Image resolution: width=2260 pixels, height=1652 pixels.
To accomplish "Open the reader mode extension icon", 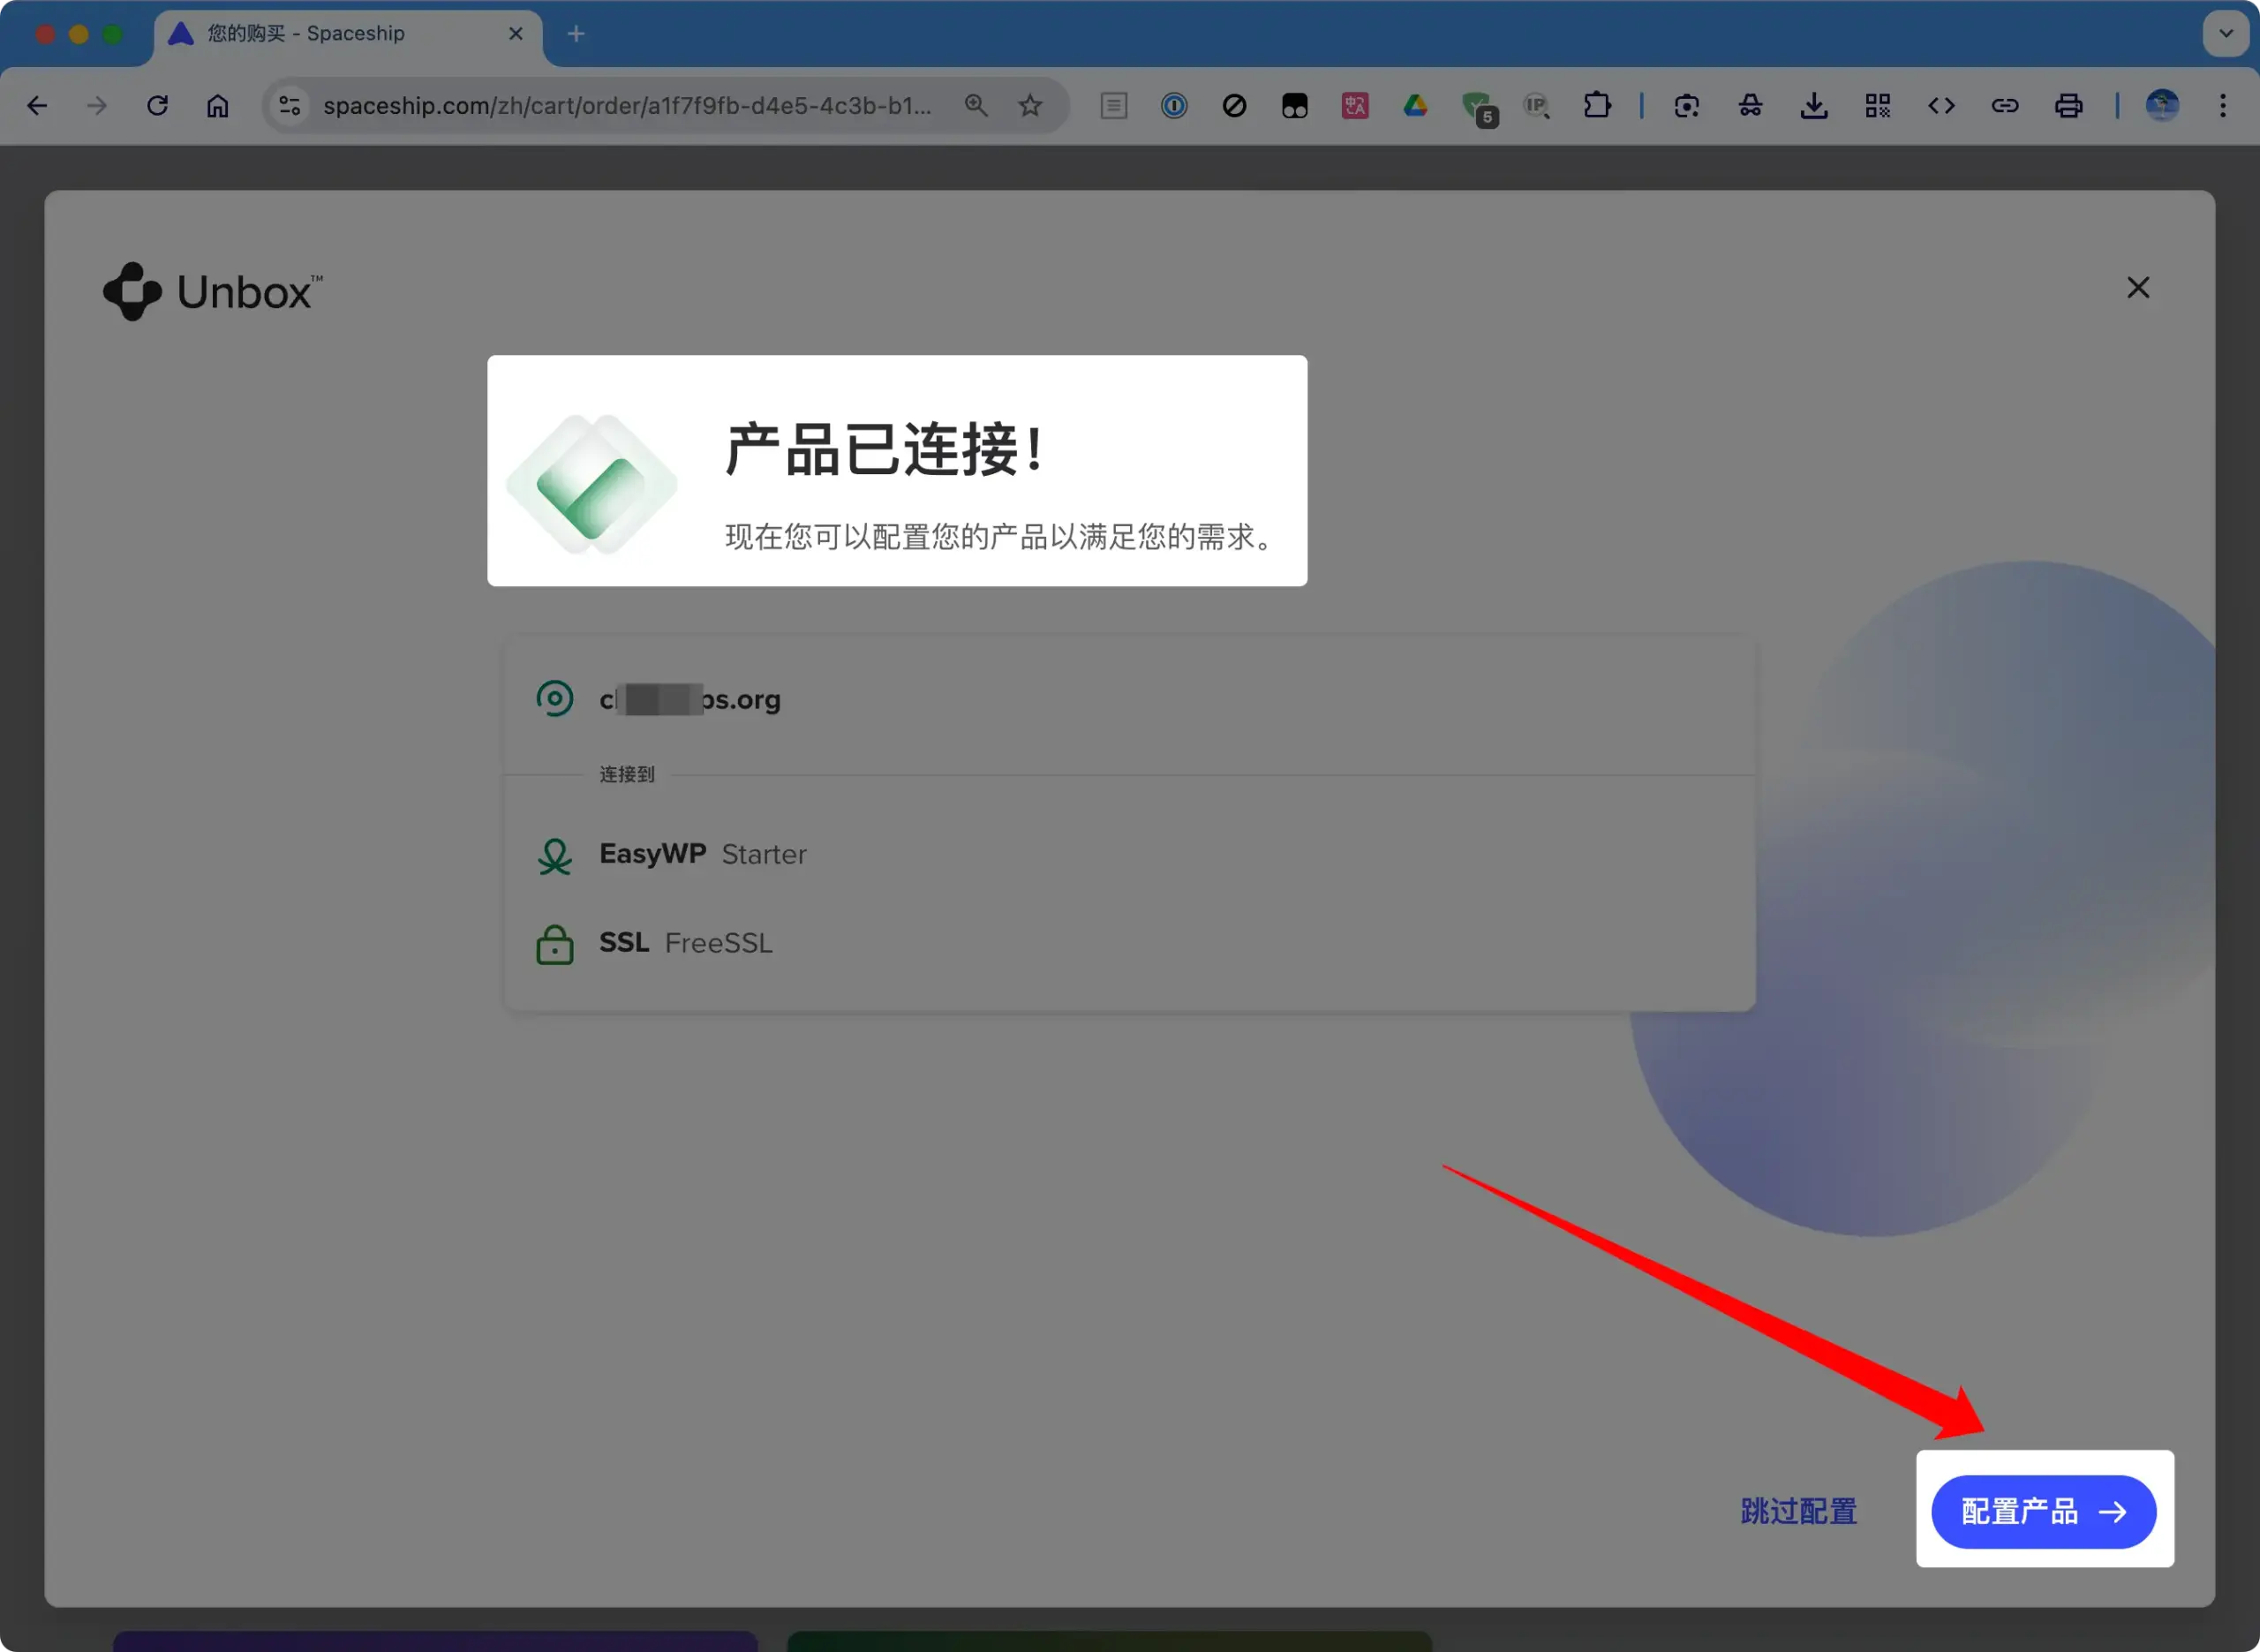I will pos(1113,106).
